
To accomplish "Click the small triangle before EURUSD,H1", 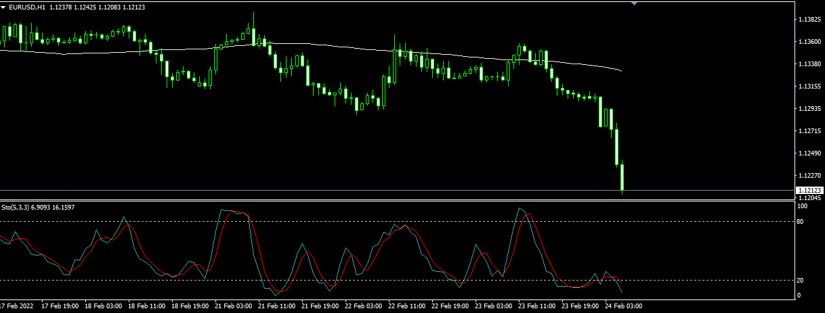I will click(4, 6).
